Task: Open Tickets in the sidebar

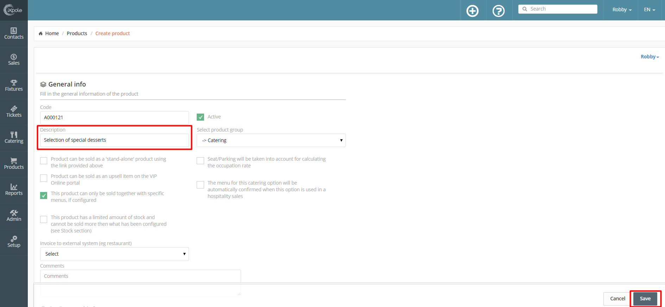Action: pyautogui.click(x=14, y=112)
